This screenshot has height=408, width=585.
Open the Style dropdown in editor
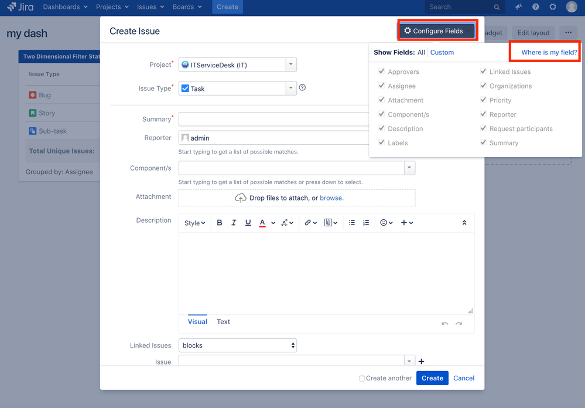click(x=195, y=223)
